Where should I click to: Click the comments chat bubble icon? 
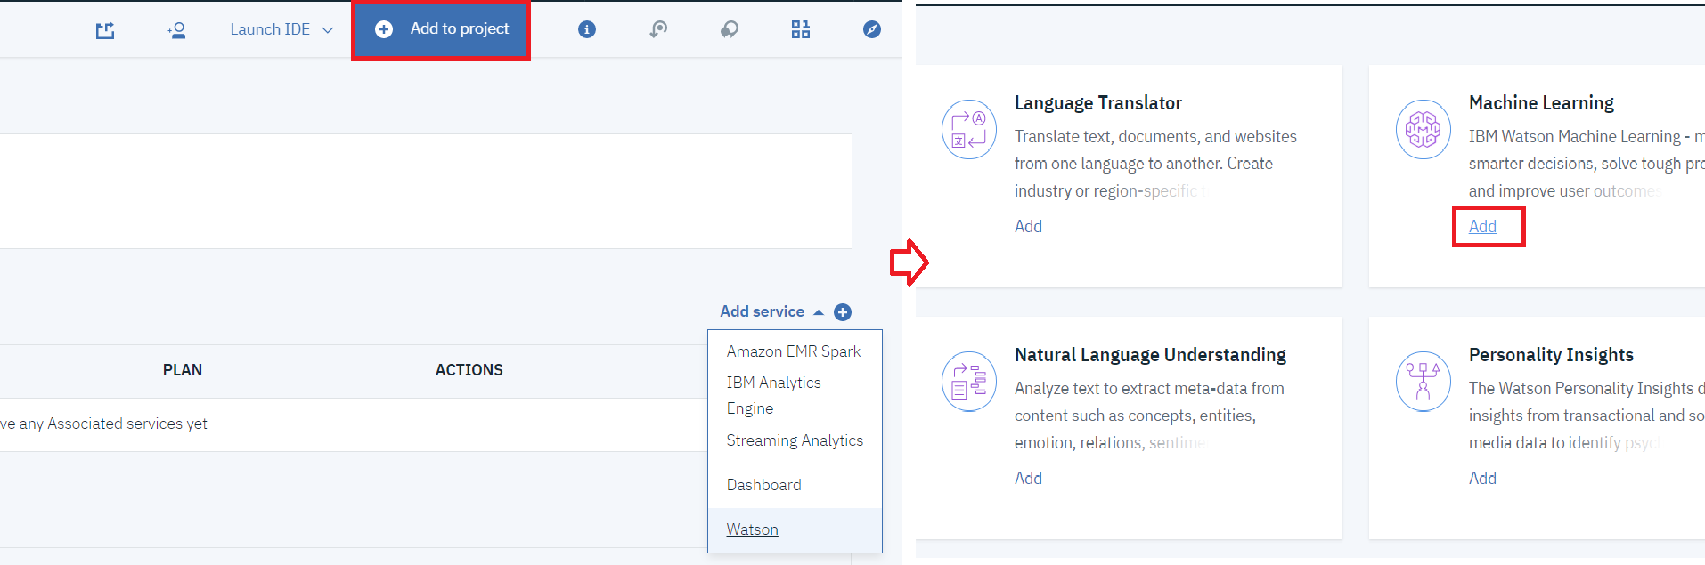(730, 29)
